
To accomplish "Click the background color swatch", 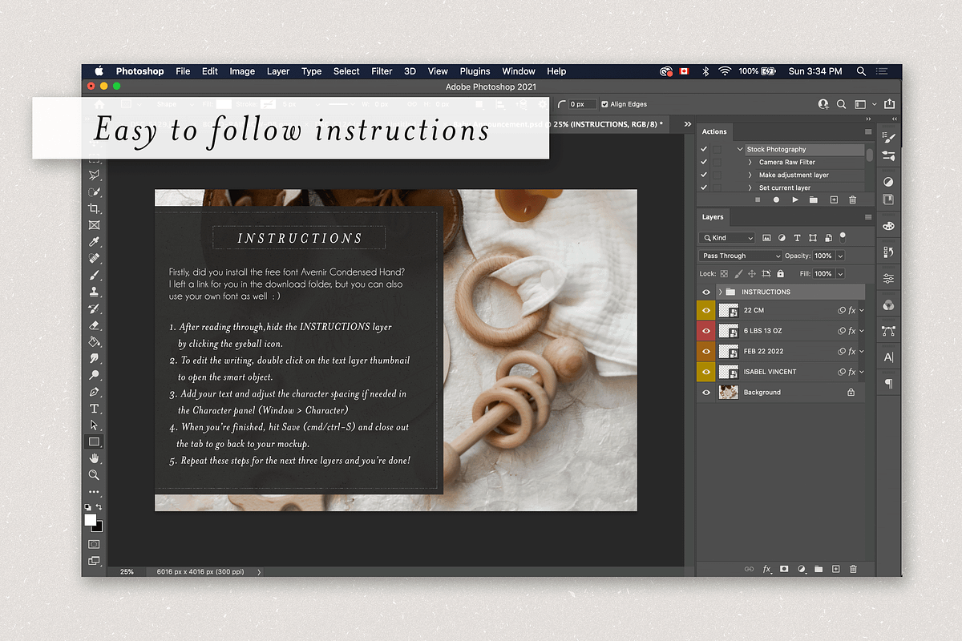I will pos(98,526).
